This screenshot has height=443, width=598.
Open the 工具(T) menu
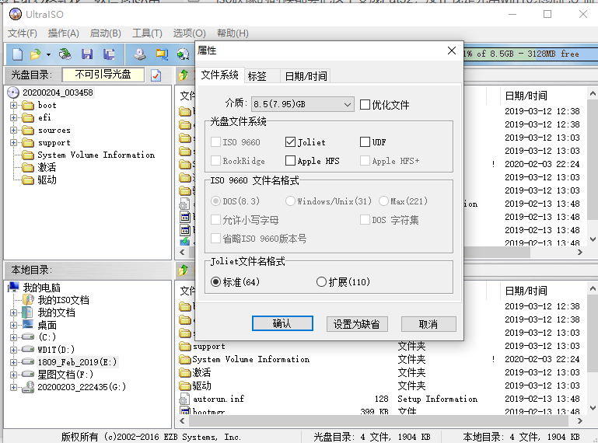pos(147,33)
